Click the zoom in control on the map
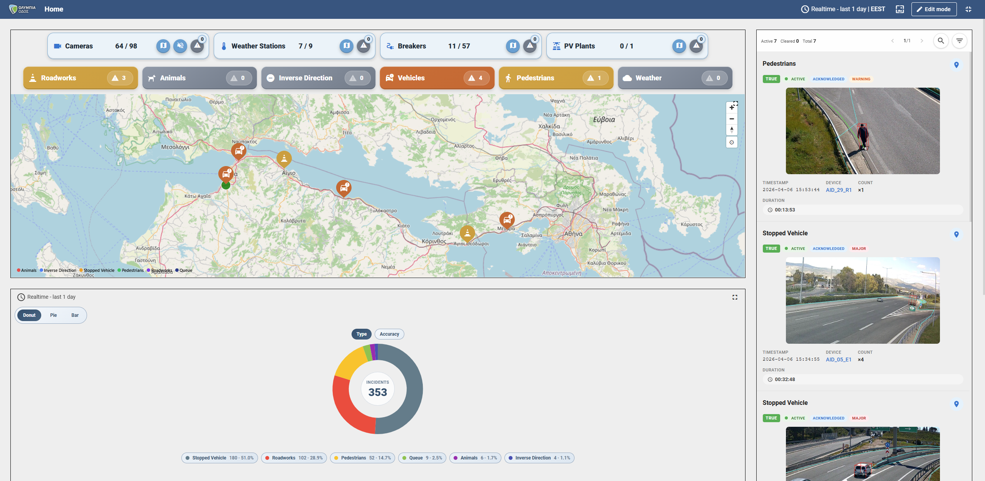 [732, 107]
